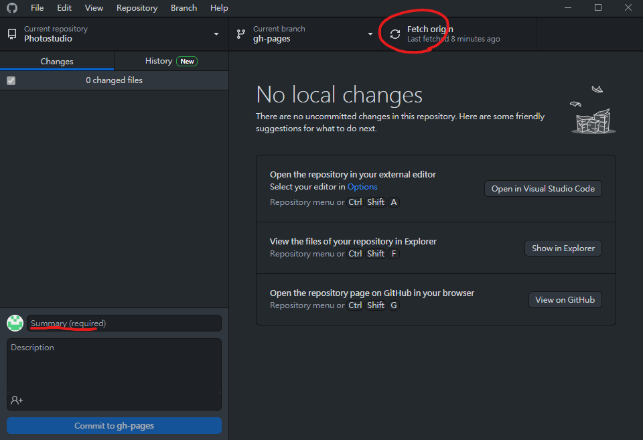Click the branch fork icon beside gh-pages
The width and height of the screenshot is (643, 440).
click(x=241, y=34)
